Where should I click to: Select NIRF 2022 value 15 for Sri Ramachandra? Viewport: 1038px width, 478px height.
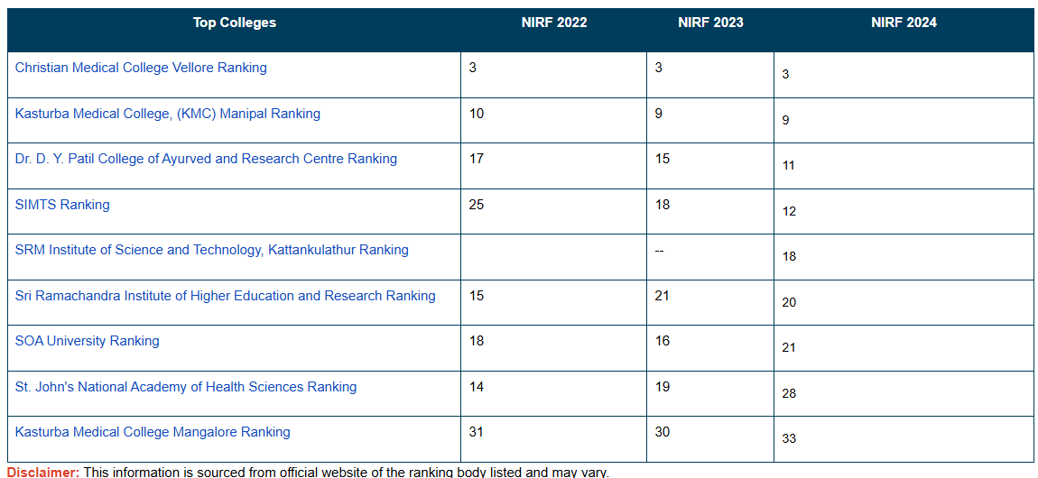pos(476,296)
